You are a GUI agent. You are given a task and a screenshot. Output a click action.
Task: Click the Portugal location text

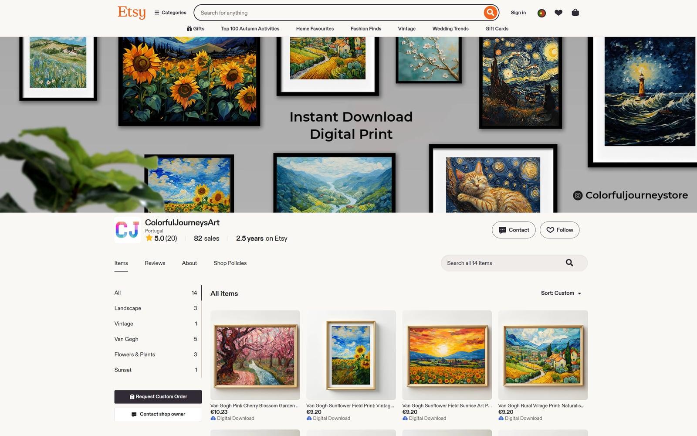154,231
